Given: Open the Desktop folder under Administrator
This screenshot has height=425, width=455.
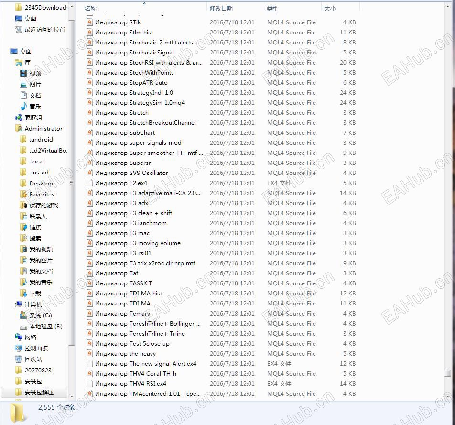Looking at the screenshot, I should coord(41,184).
